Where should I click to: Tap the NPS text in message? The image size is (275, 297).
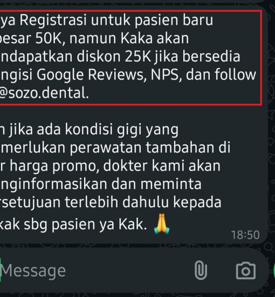[166, 75]
